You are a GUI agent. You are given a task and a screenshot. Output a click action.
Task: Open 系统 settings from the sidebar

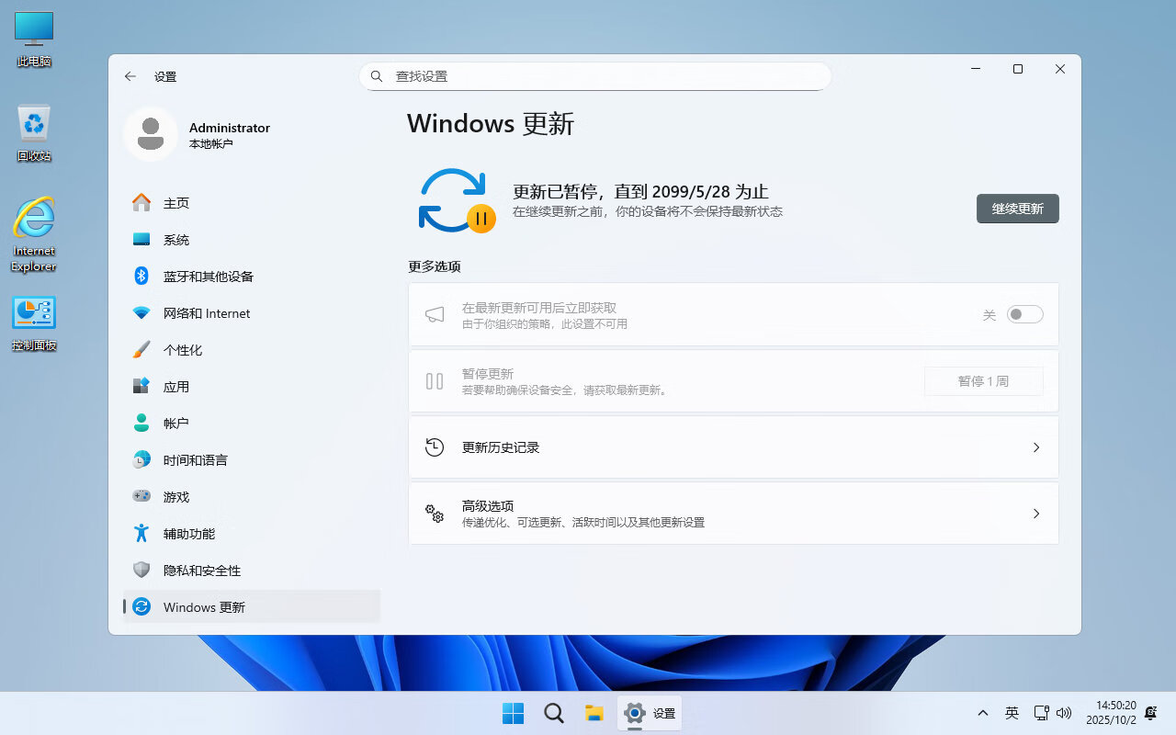coord(176,240)
